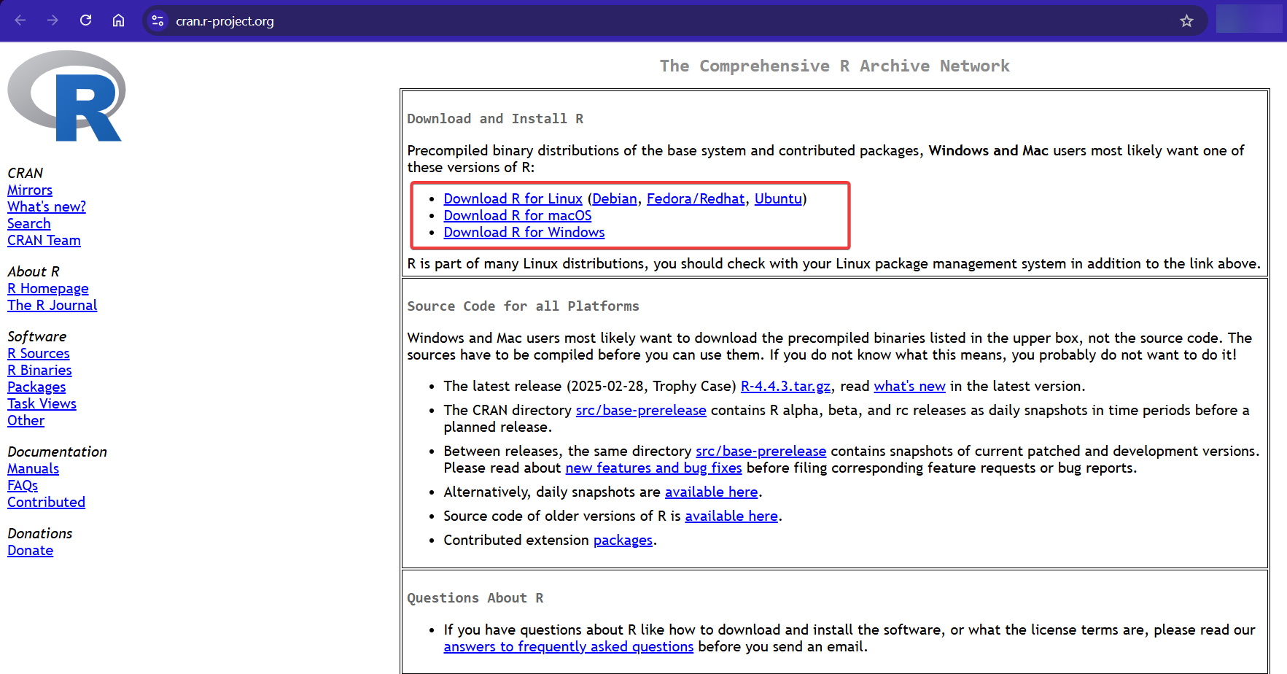This screenshot has width=1287, height=674.
Task: Open the browser home page
Action: (118, 20)
